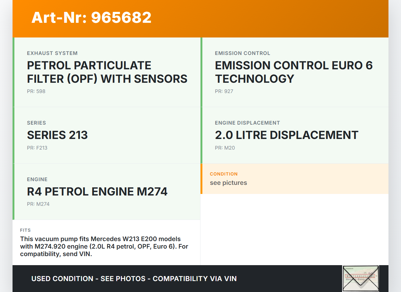The image size is (401, 292).
Task: Select the R4 Petrol Engine M274 title
Action: (x=97, y=191)
